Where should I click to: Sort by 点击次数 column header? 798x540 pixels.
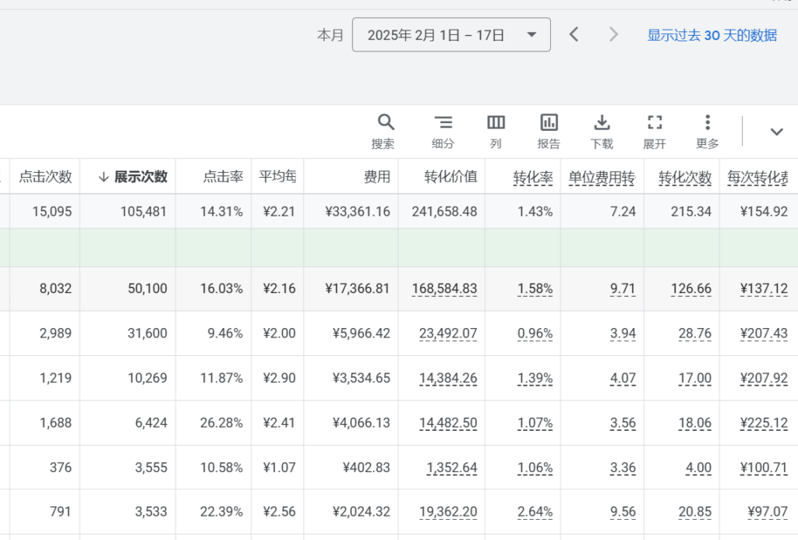[x=45, y=177]
